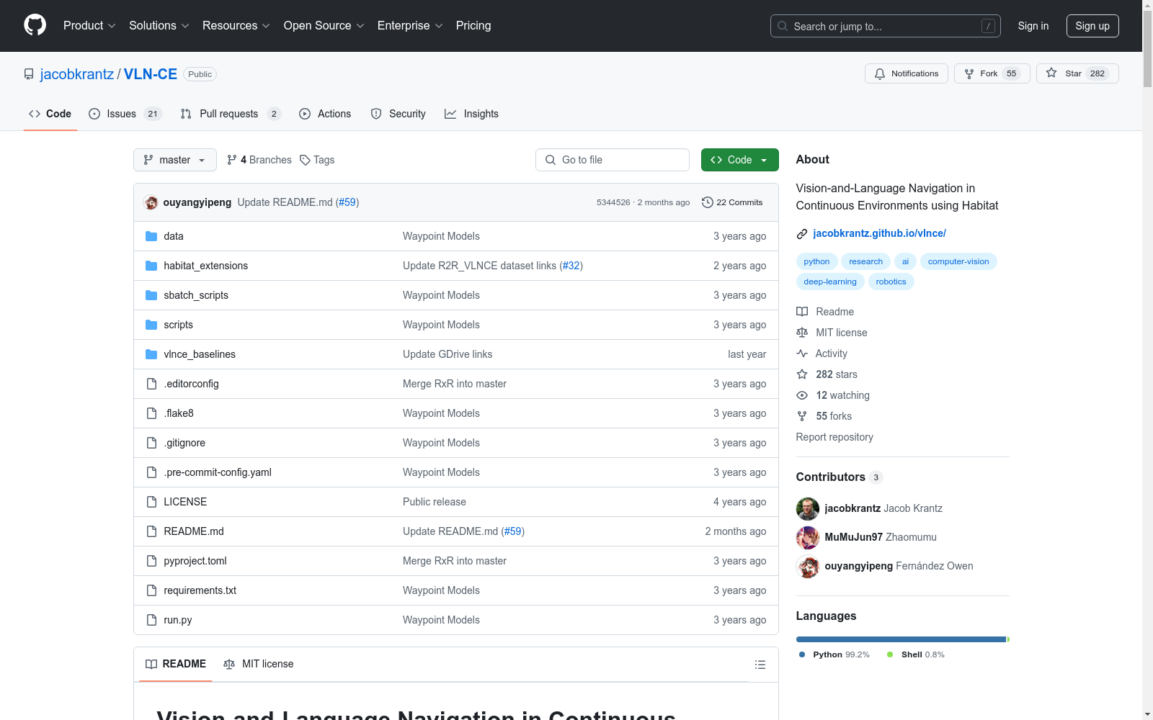This screenshot has width=1153, height=720.
Task: Click the Sign up button
Action: (1092, 26)
